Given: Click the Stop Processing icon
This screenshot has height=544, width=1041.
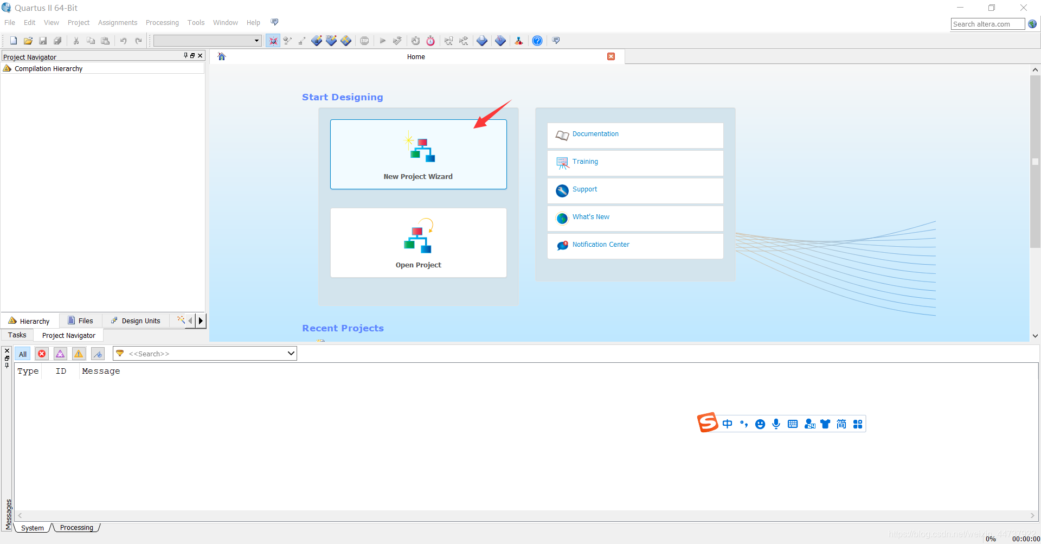Looking at the screenshot, I should coord(364,41).
